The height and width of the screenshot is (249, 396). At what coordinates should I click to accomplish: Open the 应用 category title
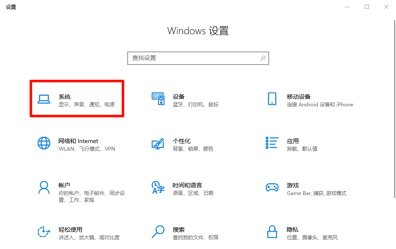(293, 141)
